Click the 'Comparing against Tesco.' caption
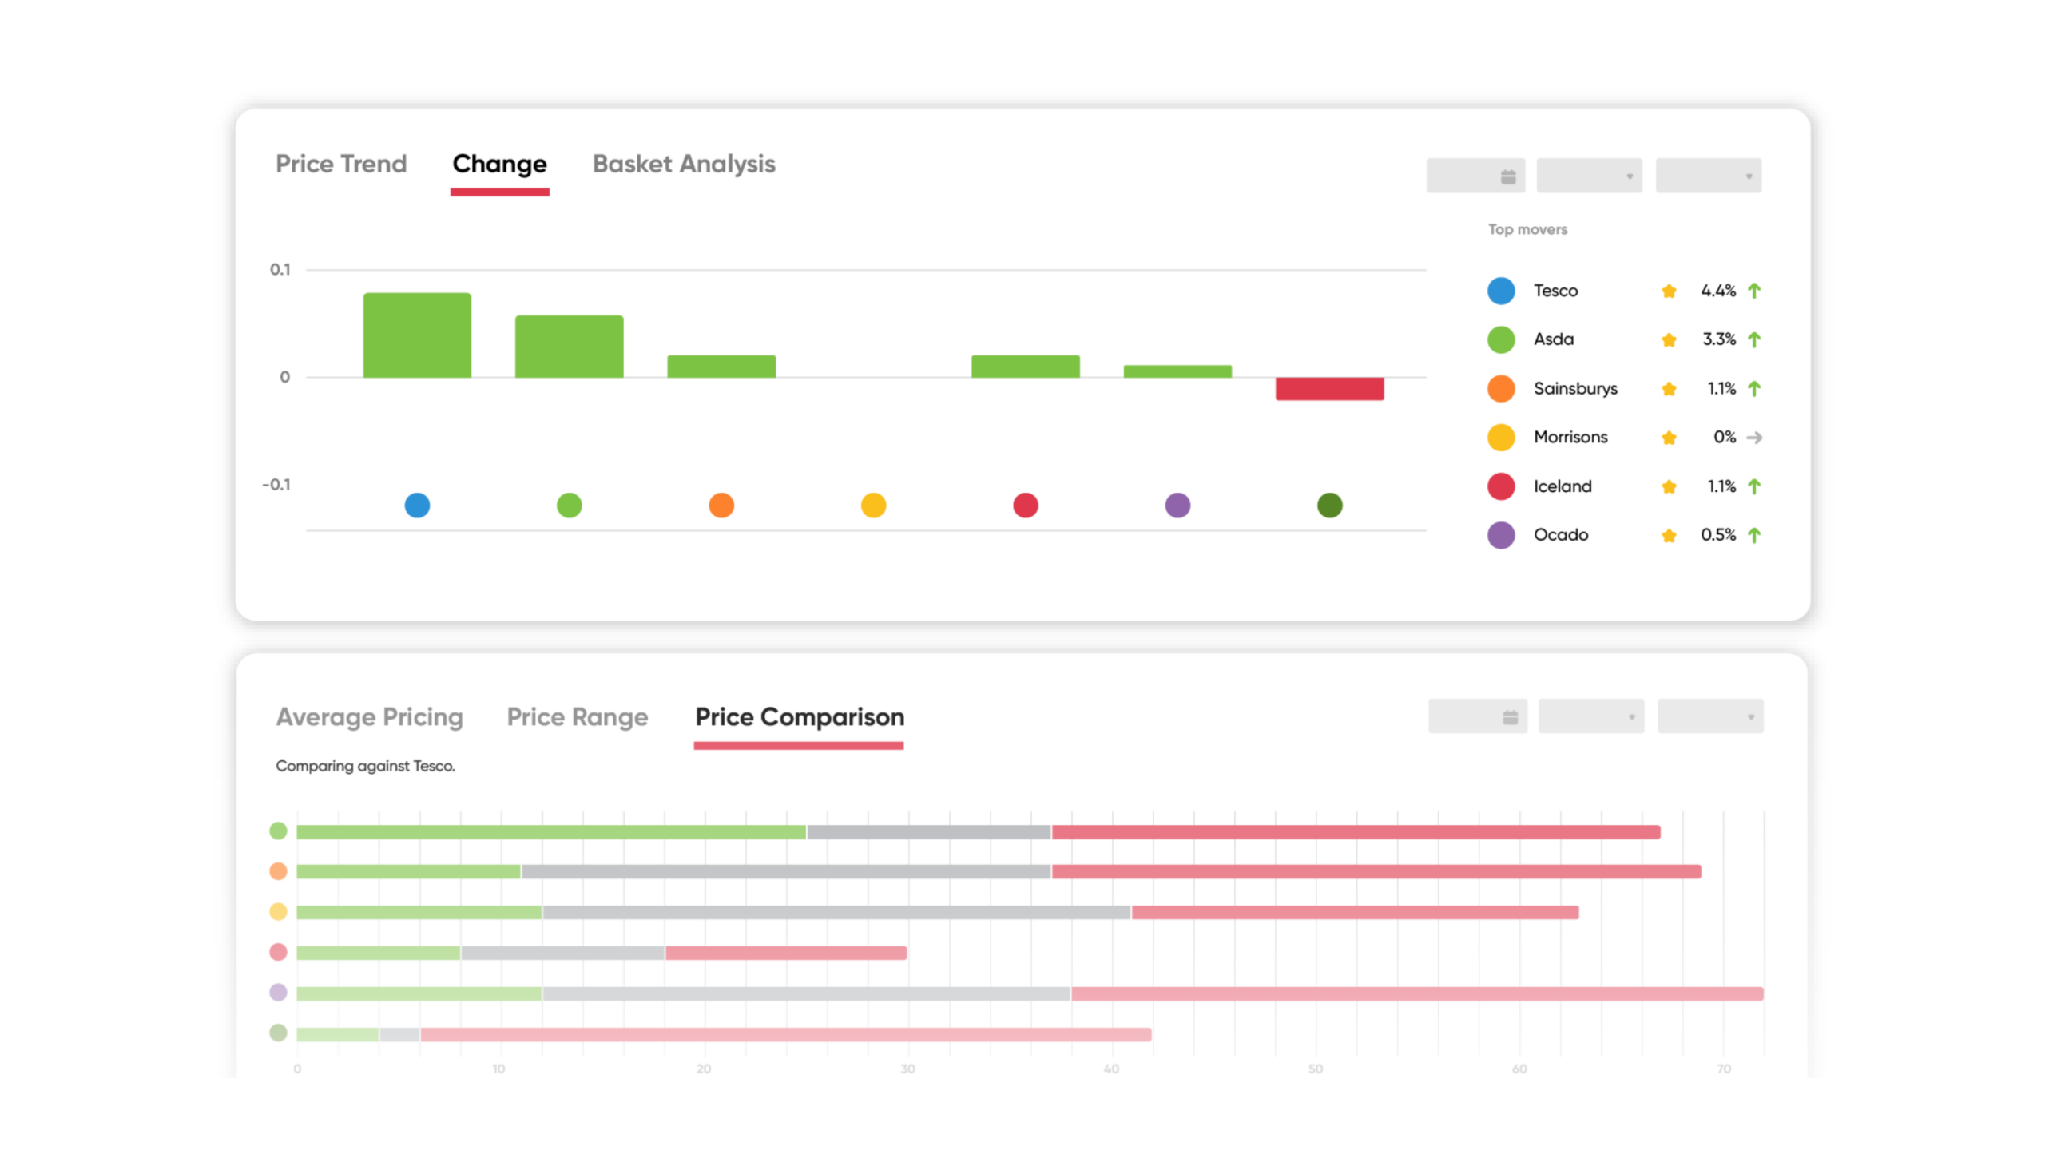The width and height of the screenshot is (2045, 1150). (366, 766)
